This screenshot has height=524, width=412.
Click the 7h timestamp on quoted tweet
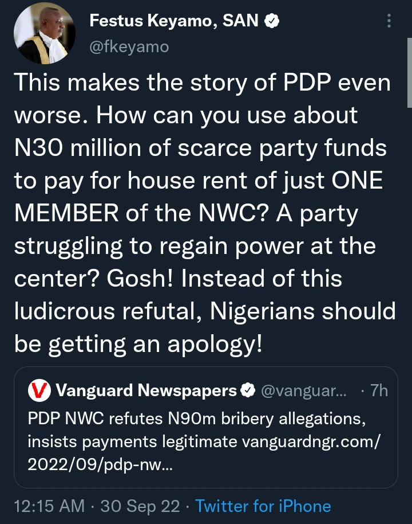[378, 391]
